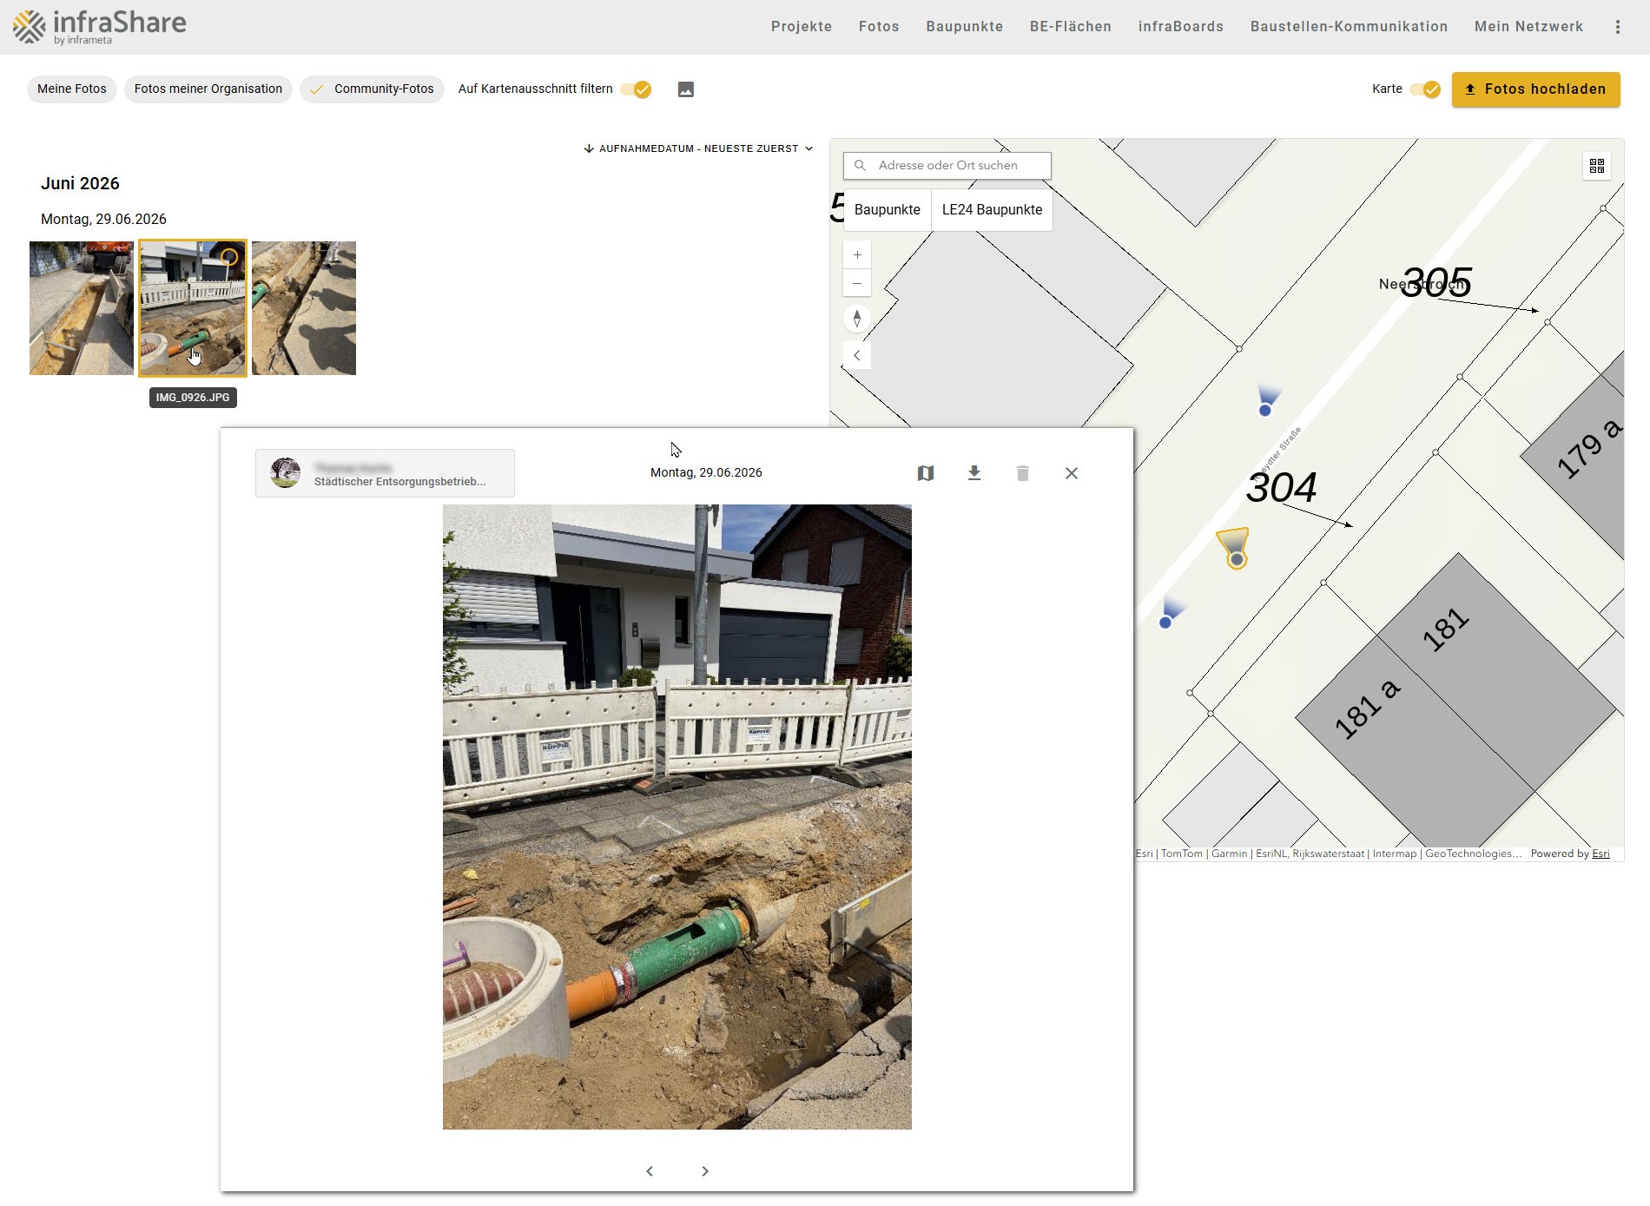The image size is (1650, 1206).
Task: Select the lower blue photo marker on the map
Action: click(1165, 622)
